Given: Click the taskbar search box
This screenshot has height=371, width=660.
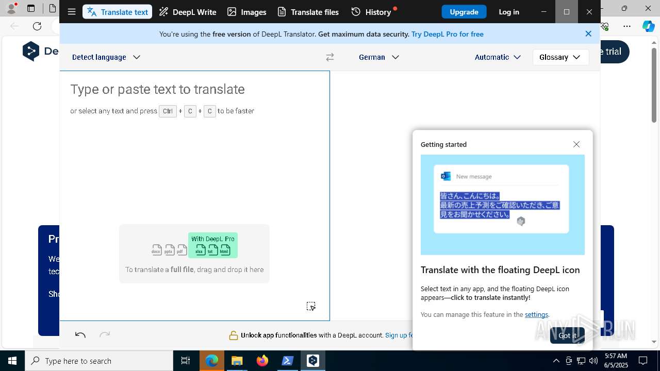Looking at the screenshot, I should [99, 361].
